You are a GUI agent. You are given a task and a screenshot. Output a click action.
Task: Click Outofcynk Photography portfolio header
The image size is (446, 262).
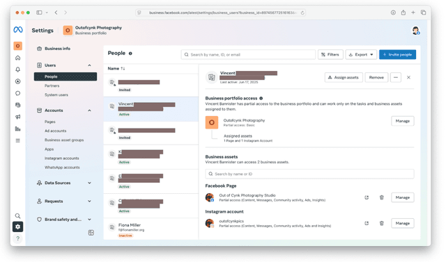pos(93,31)
